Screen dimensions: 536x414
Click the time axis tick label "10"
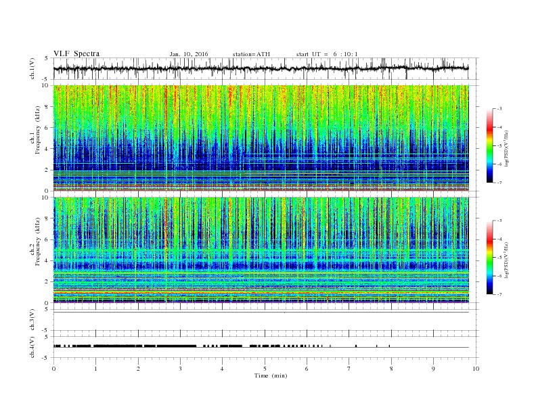[476, 369]
